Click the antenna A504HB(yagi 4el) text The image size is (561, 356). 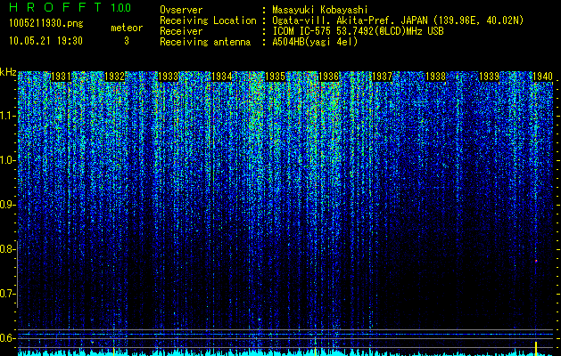point(315,42)
